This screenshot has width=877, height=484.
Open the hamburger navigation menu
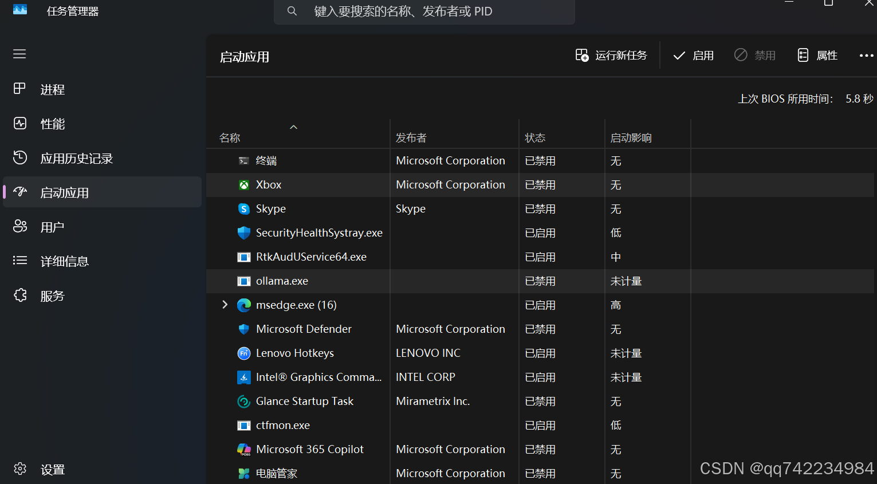(x=19, y=54)
